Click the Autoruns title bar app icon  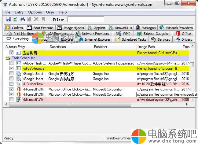(5, 5)
